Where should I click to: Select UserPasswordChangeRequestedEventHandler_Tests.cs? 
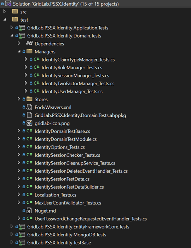tap(91, 219)
